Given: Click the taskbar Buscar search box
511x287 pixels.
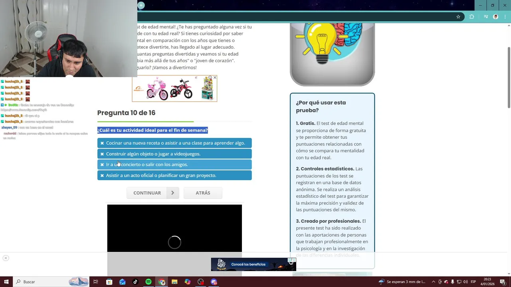Looking at the screenshot, I should [x=51, y=282].
